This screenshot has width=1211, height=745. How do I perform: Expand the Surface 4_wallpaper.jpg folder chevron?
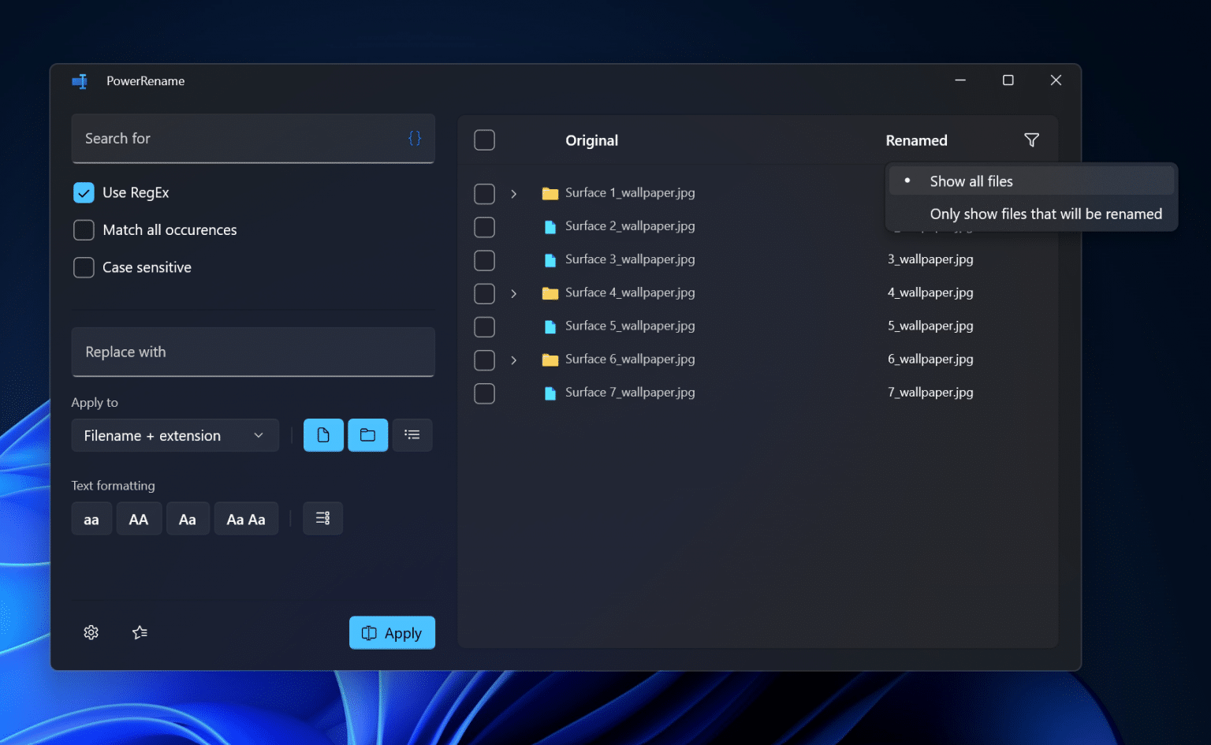click(x=514, y=293)
